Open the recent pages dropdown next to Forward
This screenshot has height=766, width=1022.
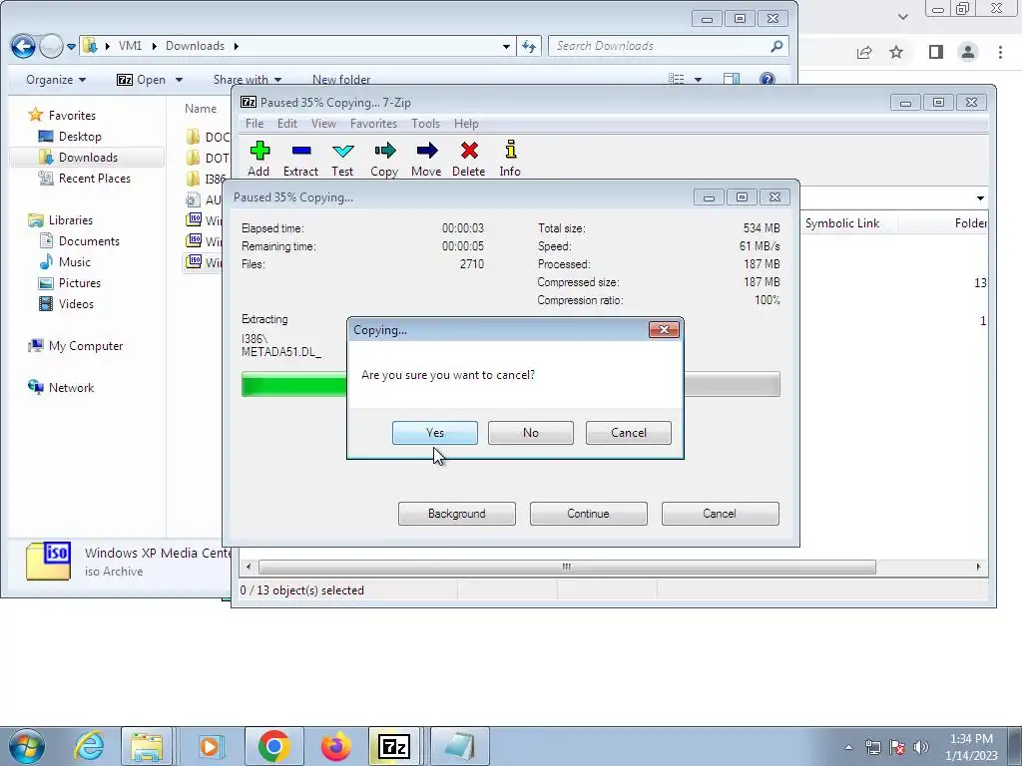point(71,46)
